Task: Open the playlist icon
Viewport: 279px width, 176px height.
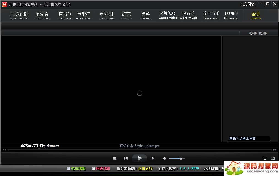Action: [x=264, y=158]
